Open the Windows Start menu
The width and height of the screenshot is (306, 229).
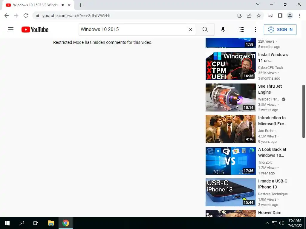[x=7, y=223]
